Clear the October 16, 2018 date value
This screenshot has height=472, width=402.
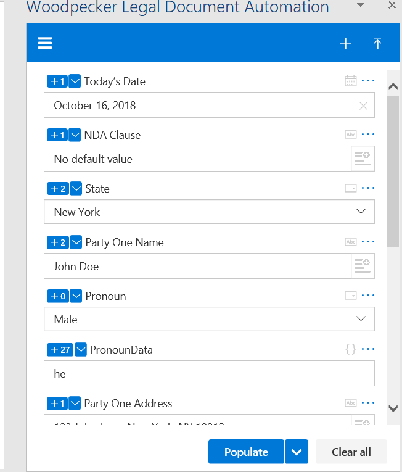point(363,106)
